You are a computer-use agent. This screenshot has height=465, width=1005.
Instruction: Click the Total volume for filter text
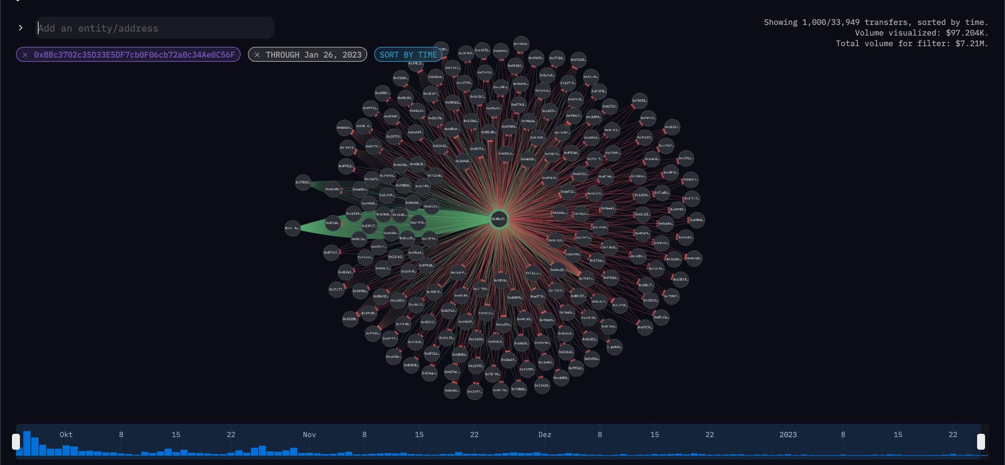pos(911,43)
